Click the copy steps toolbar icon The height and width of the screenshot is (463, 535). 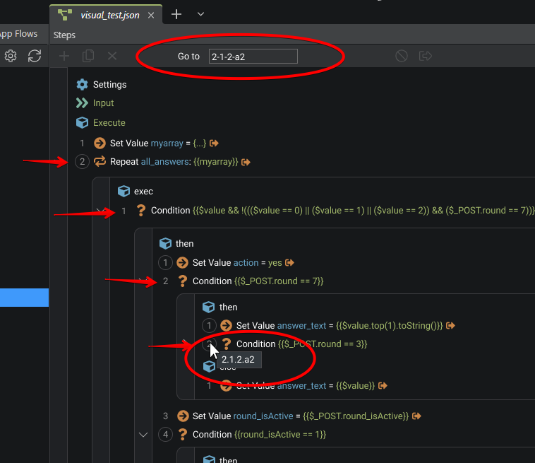click(x=88, y=56)
